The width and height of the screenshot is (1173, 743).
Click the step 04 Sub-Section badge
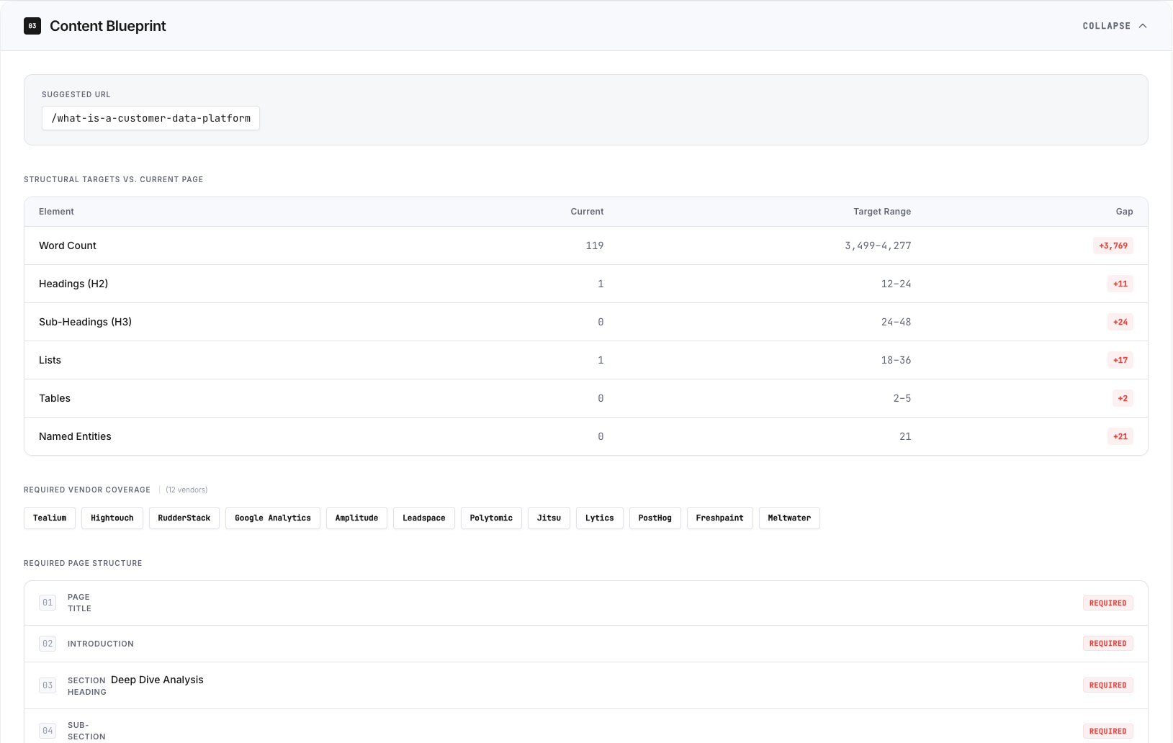pos(47,730)
